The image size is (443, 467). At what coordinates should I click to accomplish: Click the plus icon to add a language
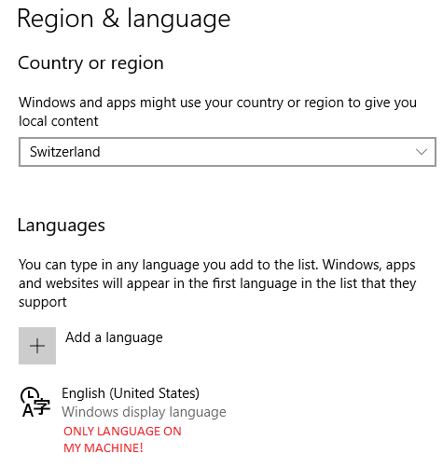point(37,346)
